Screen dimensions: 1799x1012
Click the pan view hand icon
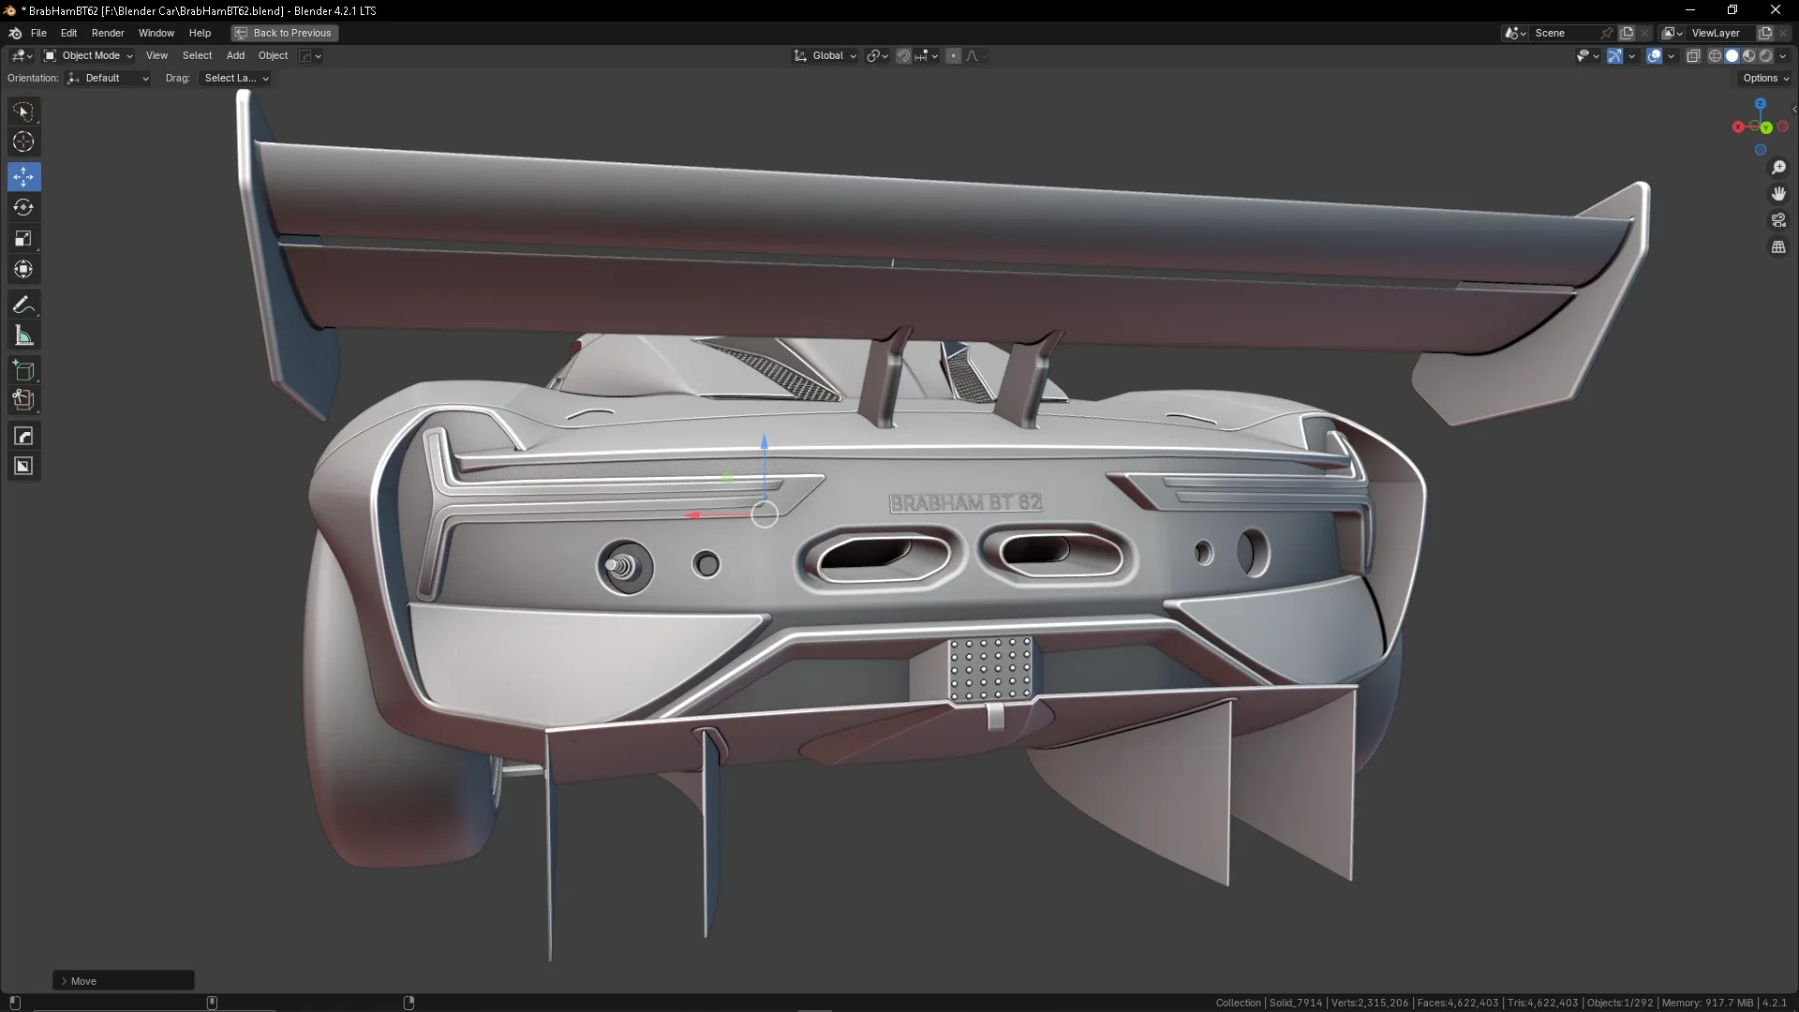(1778, 194)
